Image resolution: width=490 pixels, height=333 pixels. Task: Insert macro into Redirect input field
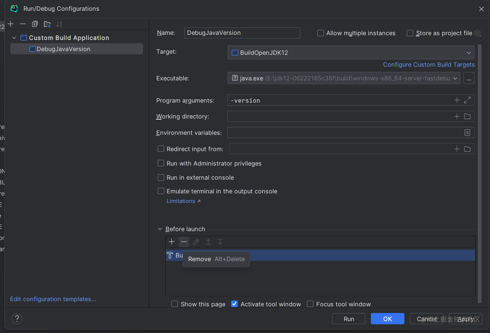coord(457,149)
